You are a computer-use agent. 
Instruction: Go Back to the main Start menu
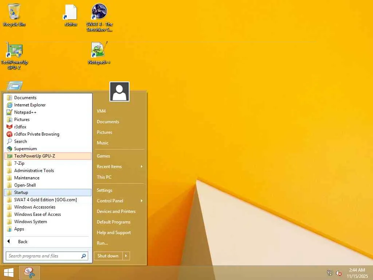coord(48,242)
